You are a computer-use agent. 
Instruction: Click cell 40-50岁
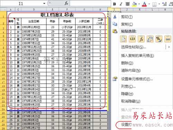click(67, 39)
